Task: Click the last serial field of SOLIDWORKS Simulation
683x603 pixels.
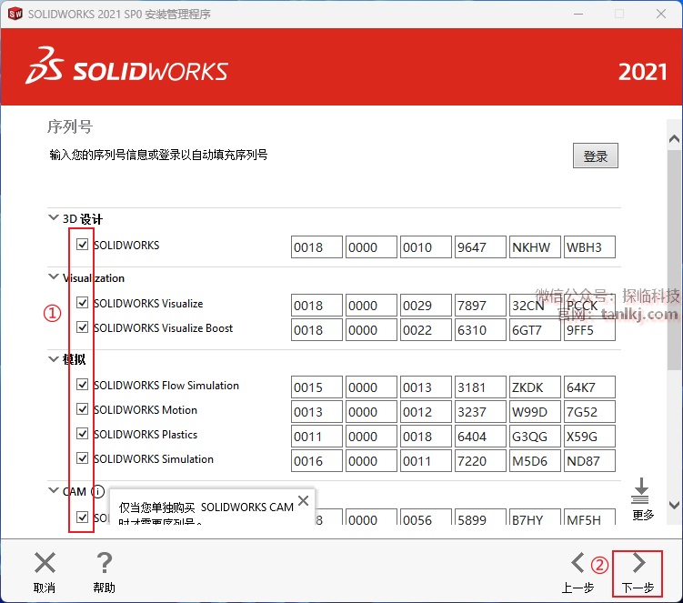Action: click(589, 461)
